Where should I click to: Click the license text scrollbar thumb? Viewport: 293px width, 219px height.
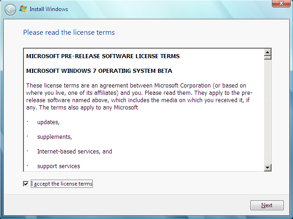[x=268, y=57]
